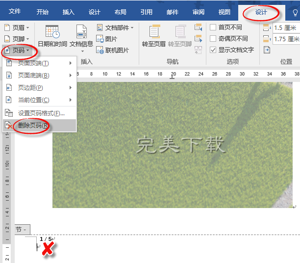300x263 pixels.
Task: Click the footer page number 1 / 5
Action: click(x=46, y=239)
